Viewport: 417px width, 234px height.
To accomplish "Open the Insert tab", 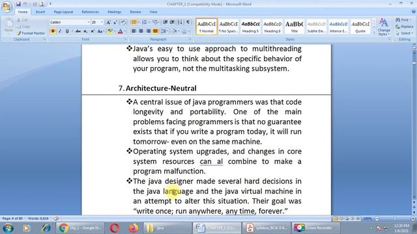I will (x=40, y=12).
